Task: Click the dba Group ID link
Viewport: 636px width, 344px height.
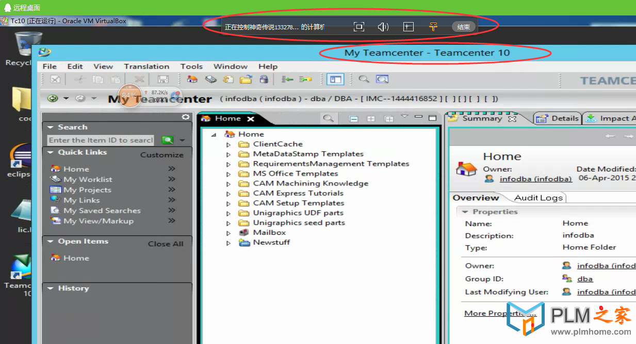Action: (x=585, y=279)
